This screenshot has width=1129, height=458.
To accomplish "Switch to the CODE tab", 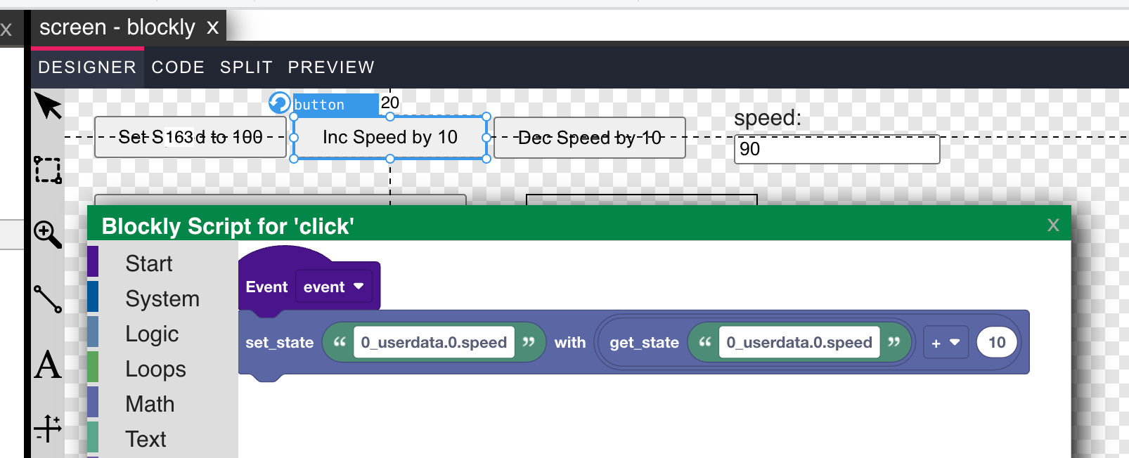I will coord(178,67).
